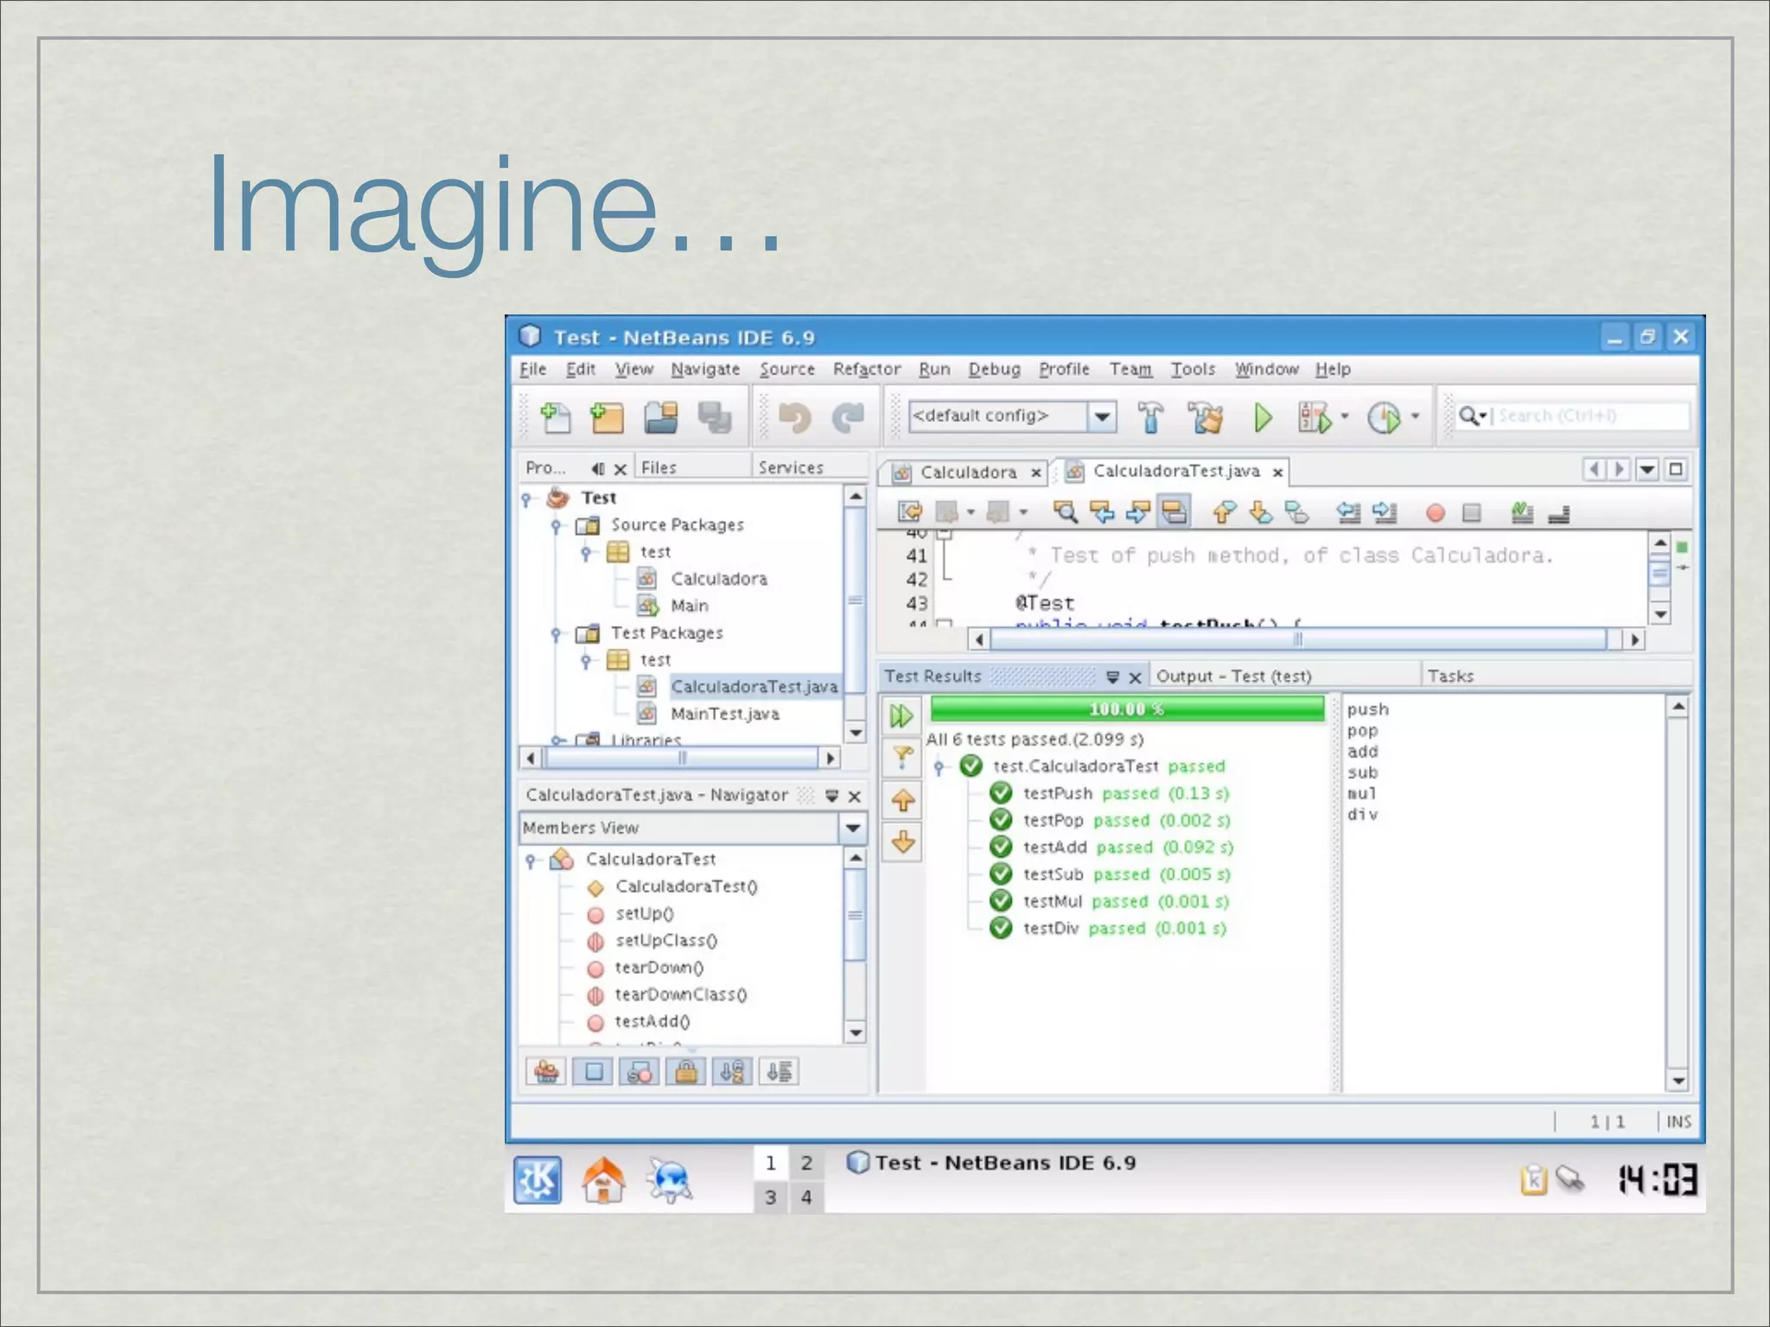Switch to virtual desktop 2

pyautogui.click(x=806, y=1163)
